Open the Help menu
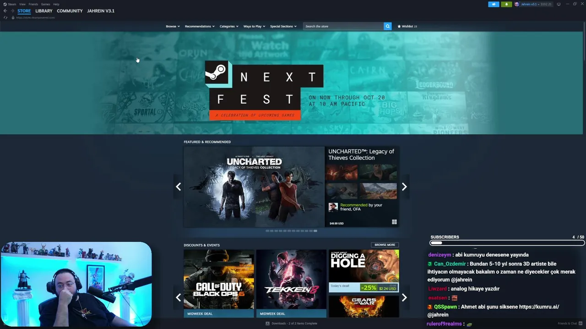Image resolution: width=586 pixels, height=329 pixels. (56, 4)
